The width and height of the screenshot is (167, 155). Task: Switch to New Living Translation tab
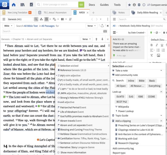tap(18, 12)
